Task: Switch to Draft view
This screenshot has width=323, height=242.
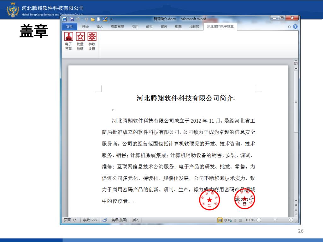Action: [240, 220]
